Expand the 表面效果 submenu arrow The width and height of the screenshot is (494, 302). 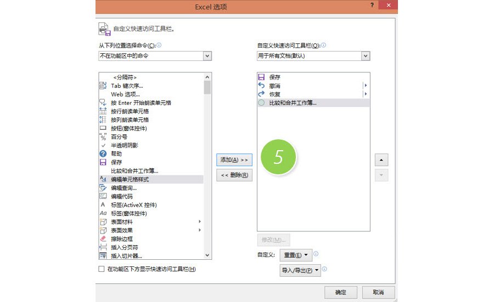coord(199,230)
